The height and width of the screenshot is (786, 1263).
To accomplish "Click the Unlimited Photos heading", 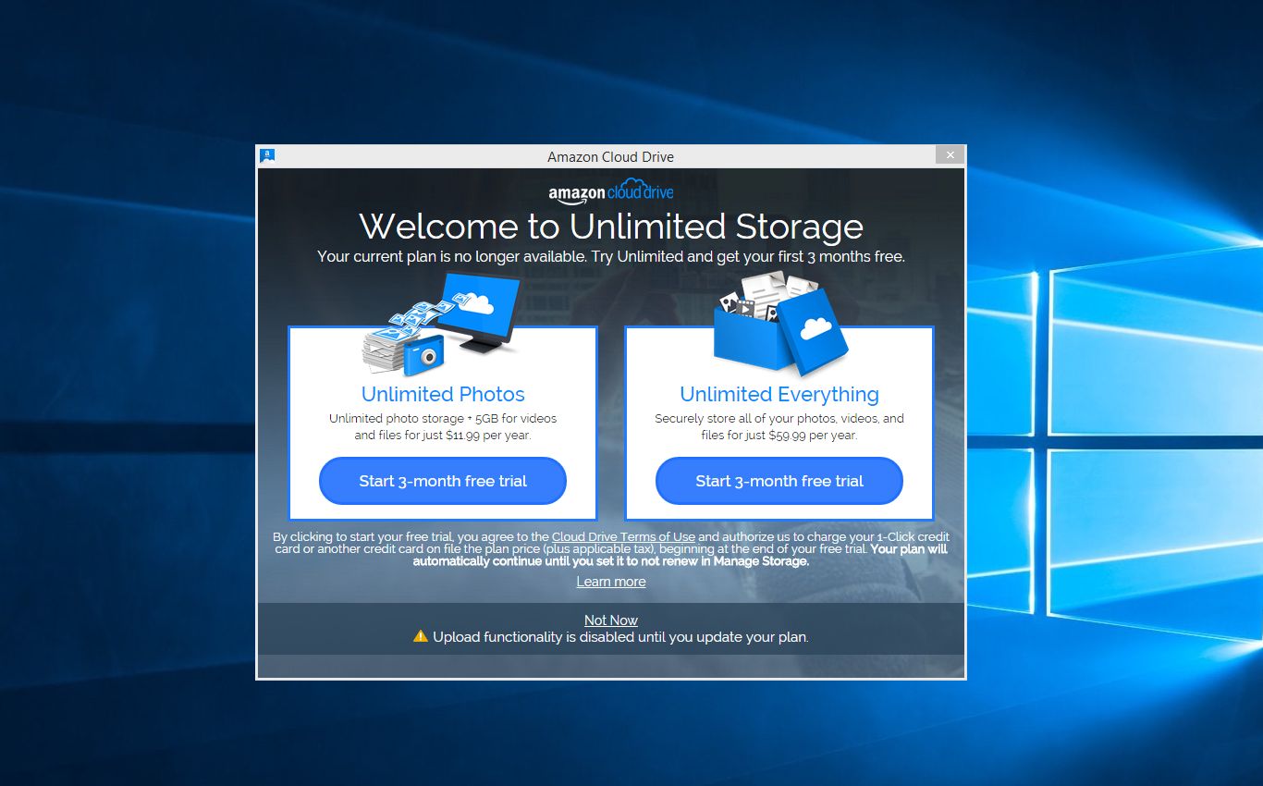I will 443,394.
